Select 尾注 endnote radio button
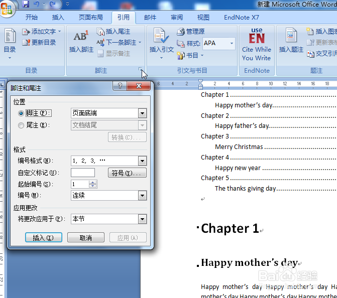Screen dimensions: 337x298 [21, 125]
